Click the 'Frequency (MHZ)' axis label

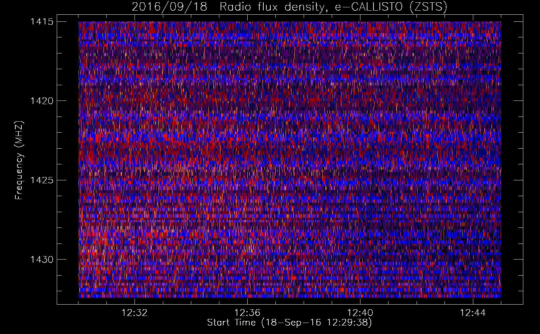click(19, 160)
